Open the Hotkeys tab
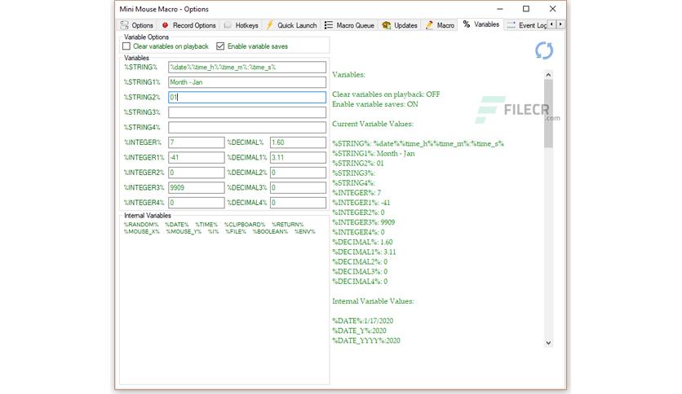The height and width of the screenshot is (394, 682). tap(241, 25)
